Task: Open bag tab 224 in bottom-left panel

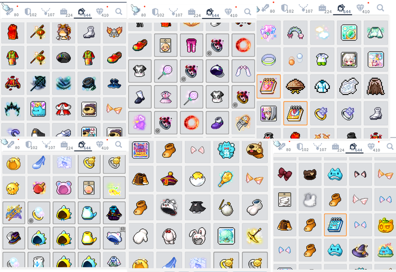Action: 66,145
